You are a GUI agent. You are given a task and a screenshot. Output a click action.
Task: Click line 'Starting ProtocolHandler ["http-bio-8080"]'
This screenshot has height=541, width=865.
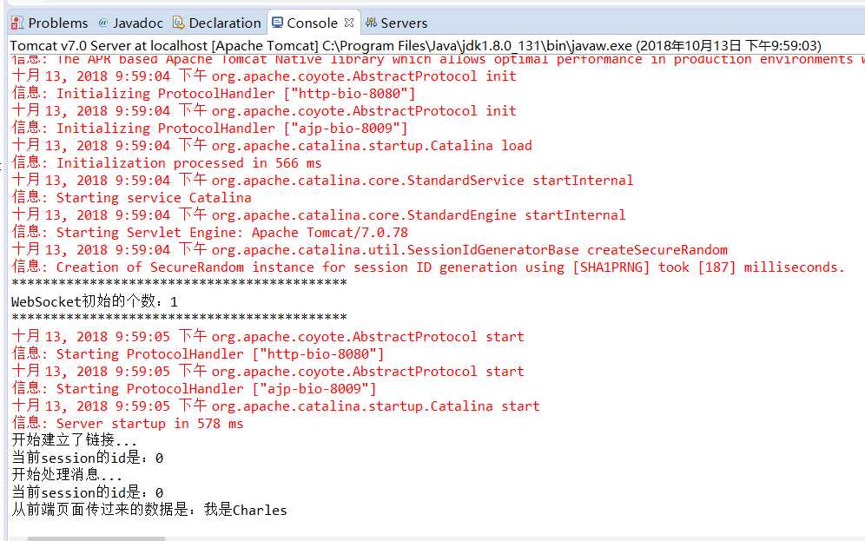tap(198, 354)
